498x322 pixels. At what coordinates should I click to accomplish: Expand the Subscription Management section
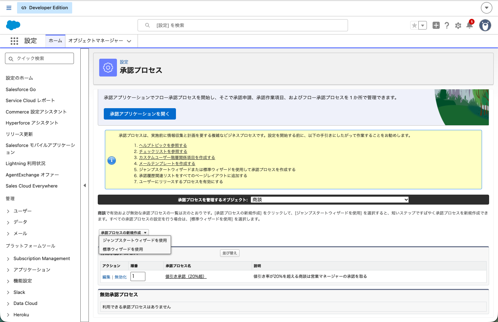click(8, 259)
